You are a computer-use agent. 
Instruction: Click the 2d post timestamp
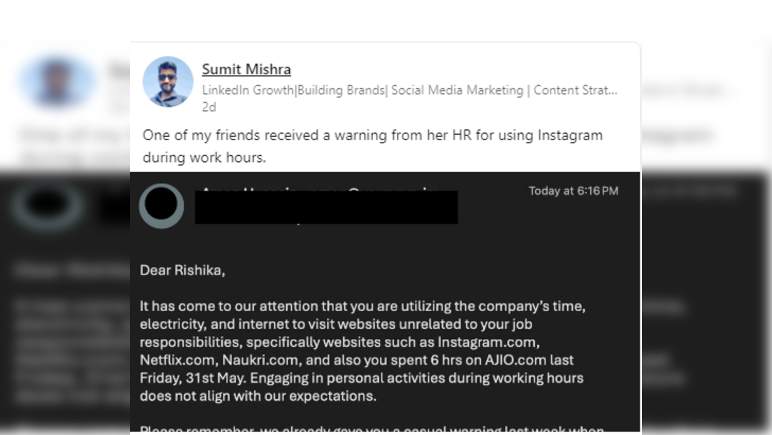[x=209, y=107]
